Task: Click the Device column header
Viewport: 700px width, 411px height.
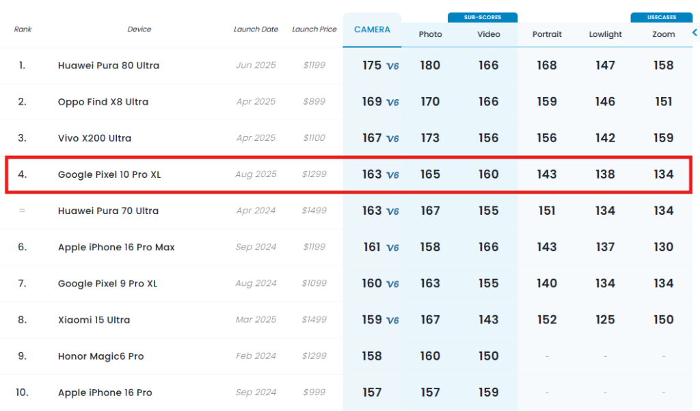Action: (139, 29)
